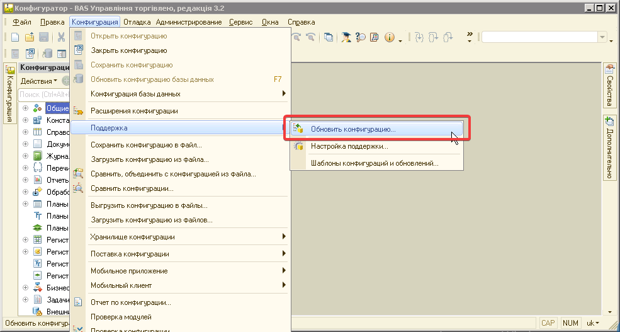Image resolution: width=620 pixels, height=332 pixels.
Task: Open the toolbar combo box dropdown arrow
Action: [x=602, y=38]
